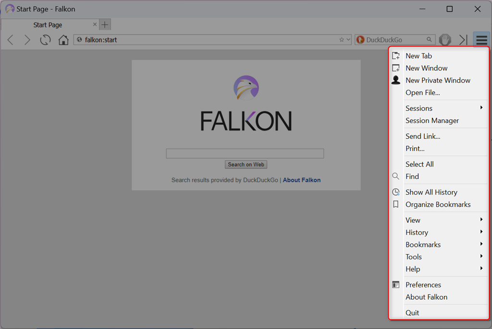This screenshot has height=329, width=492.
Task: Choose Print... from menu
Action: click(439, 148)
